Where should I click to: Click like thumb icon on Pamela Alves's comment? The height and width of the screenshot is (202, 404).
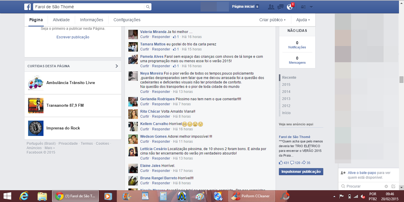pos(174,66)
